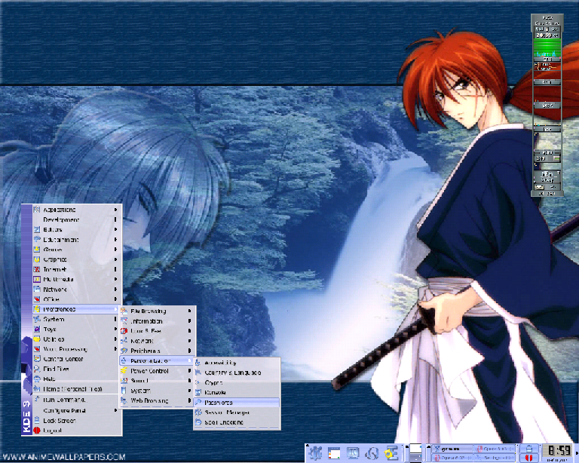Click the System icon in main K menu
This screenshot has width=579, height=463.
click(x=37, y=320)
